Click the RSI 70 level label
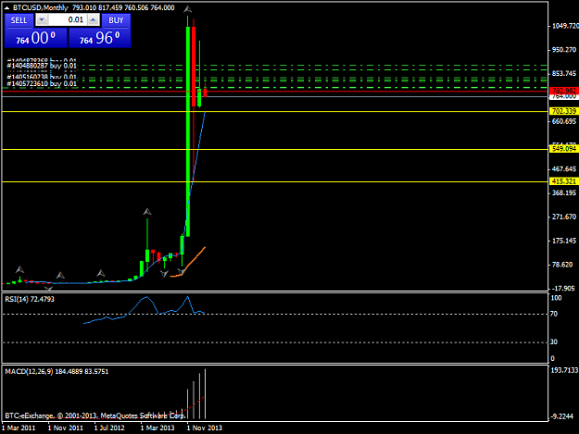 click(554, 314)
